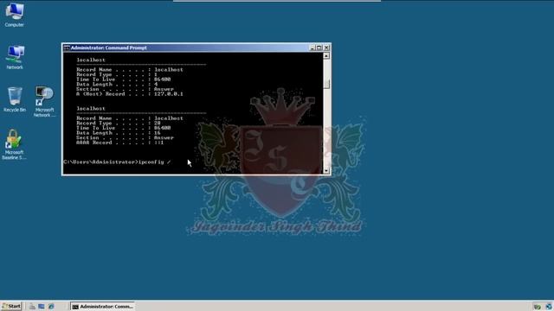Click the blue globe tray icon
The height and width of the screenshot is (311, 554).
pyautogui.click(x=549, y=307)
